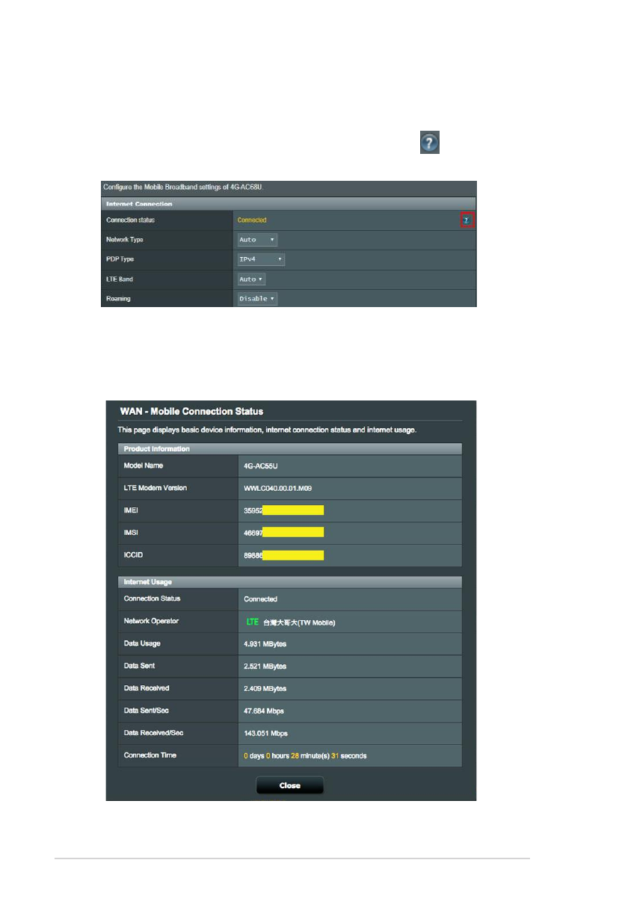Expand the PDP Type IPv4 dropdown

pyautogui.click(x=261, y=259)
